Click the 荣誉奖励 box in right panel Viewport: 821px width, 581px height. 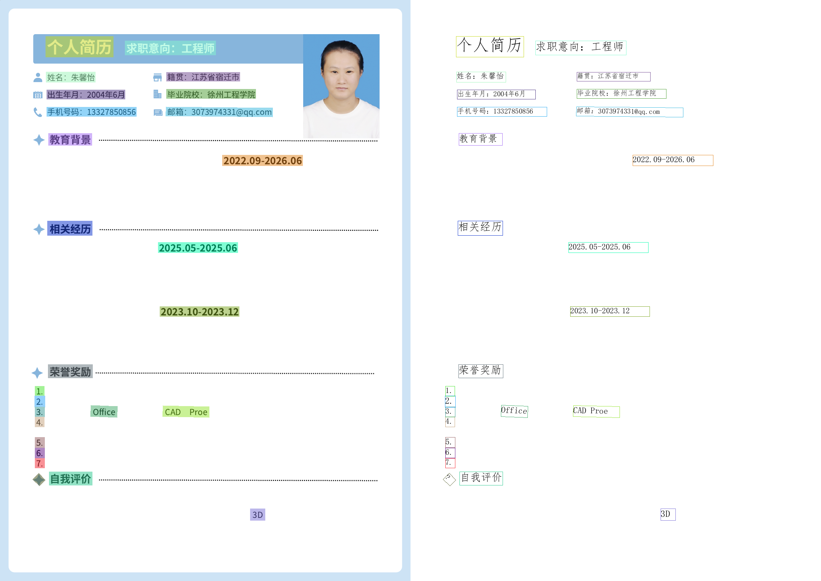[481, 371]
